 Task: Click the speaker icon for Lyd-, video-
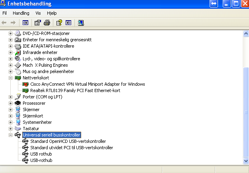click(18, 59)
